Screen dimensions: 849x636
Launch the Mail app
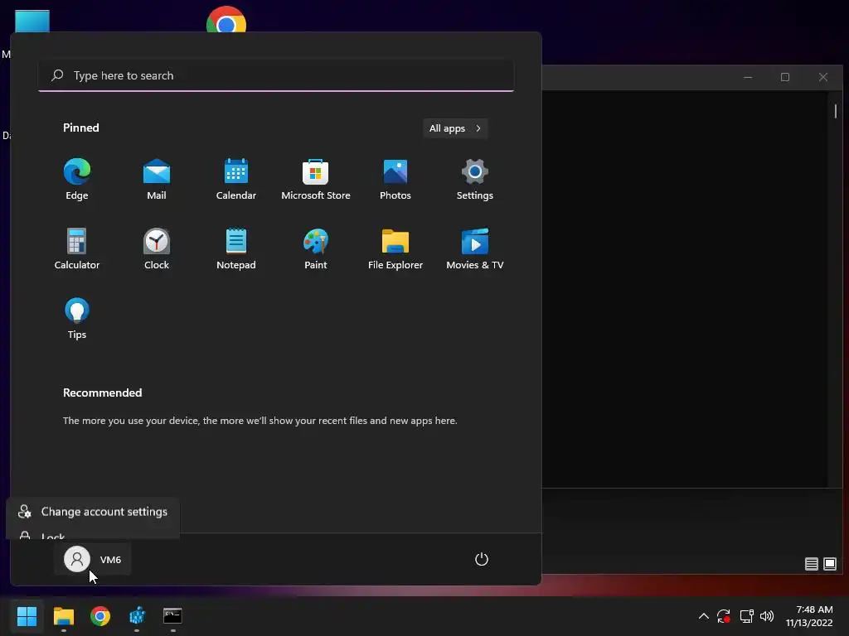pos(157,180)
